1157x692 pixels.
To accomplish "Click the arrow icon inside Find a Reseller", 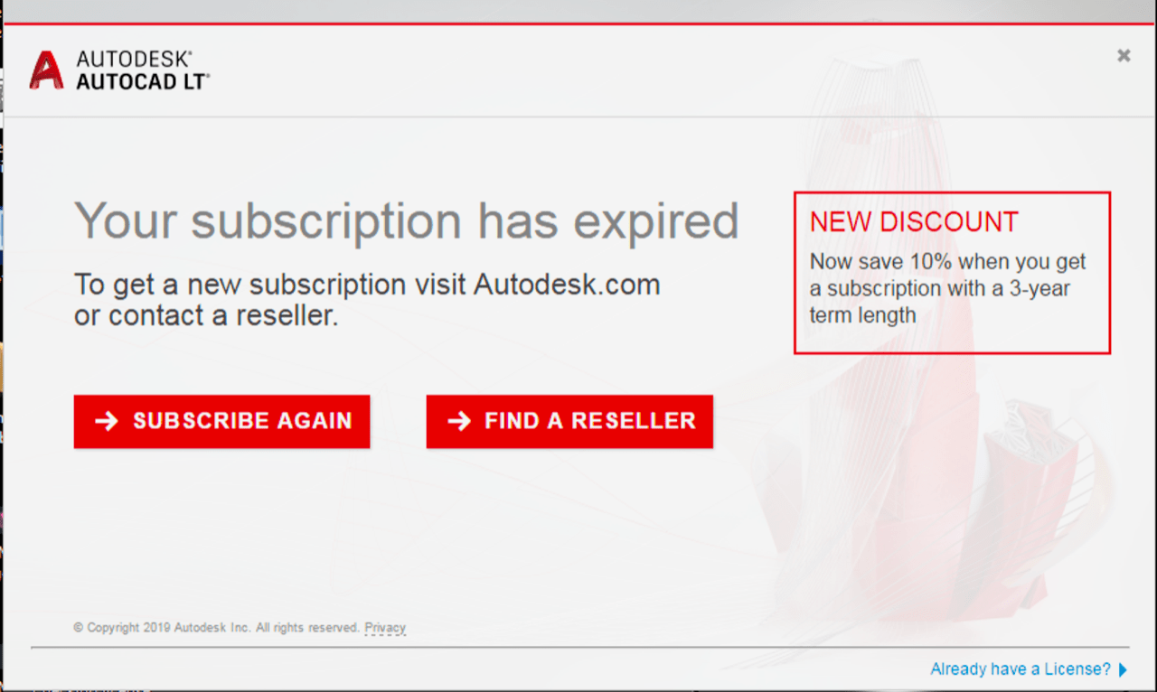I will pos(459,421).
